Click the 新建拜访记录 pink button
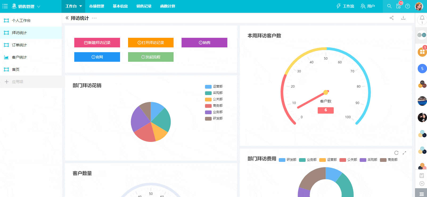Image resolution: width=427 pixels, height=197 pixels. (97, 43)
